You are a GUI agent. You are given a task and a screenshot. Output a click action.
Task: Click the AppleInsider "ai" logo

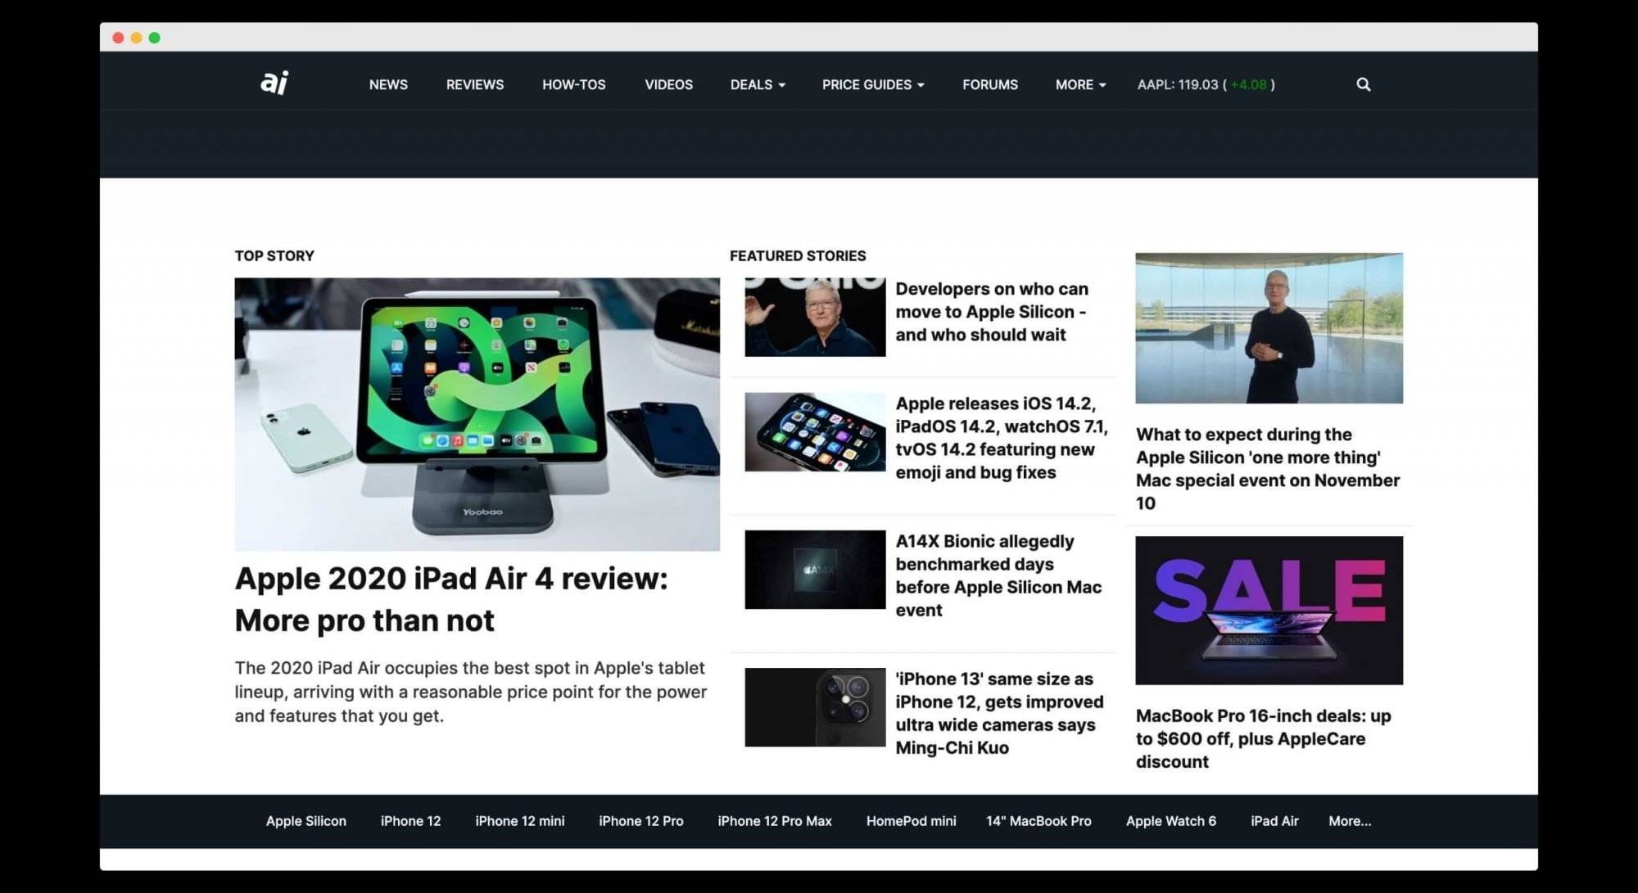click(x=273, y=82)
